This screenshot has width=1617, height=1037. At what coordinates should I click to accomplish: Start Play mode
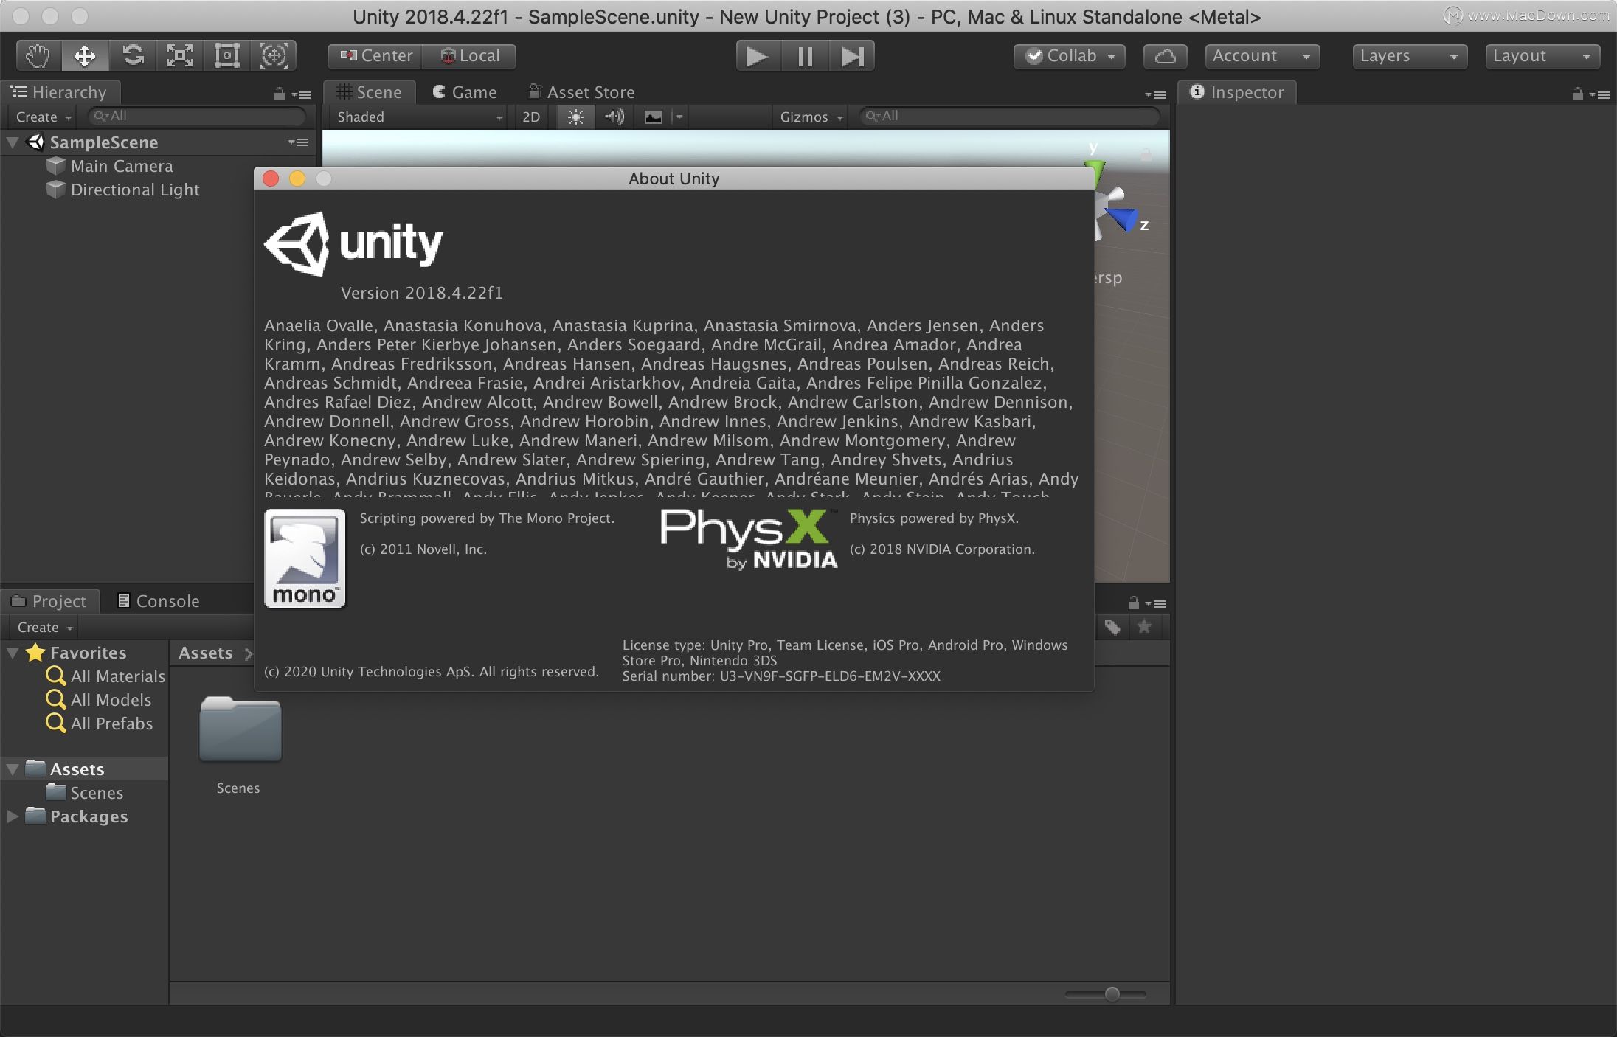click(x=758, y=56)
